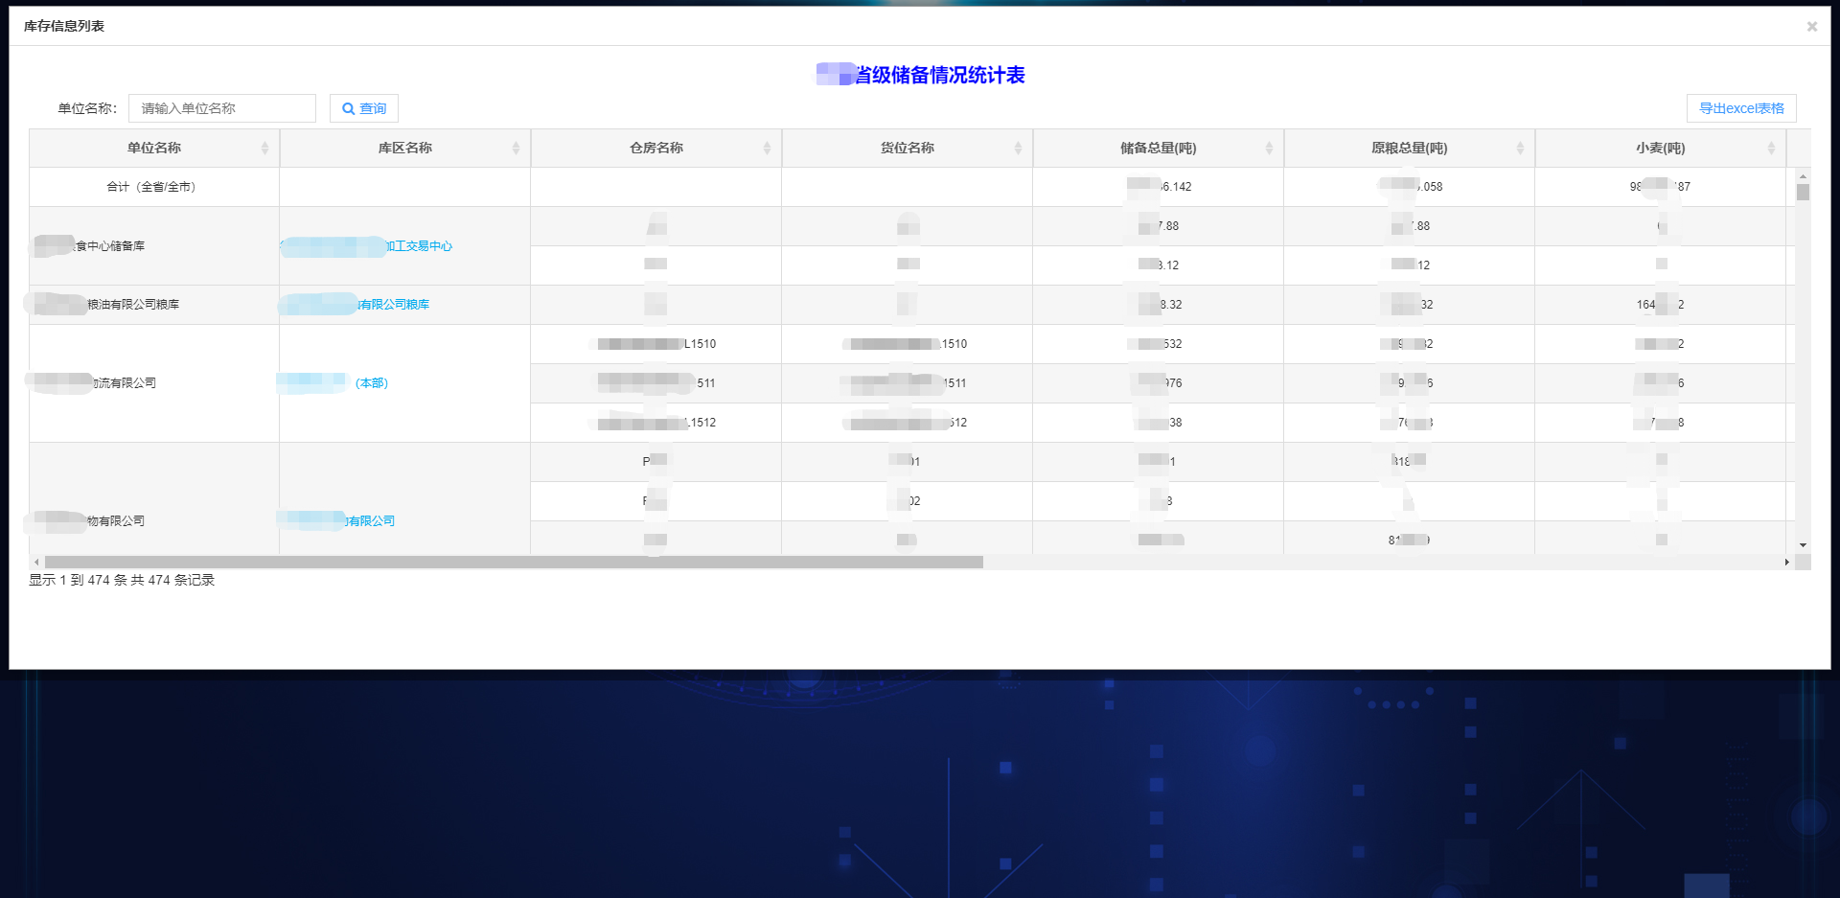1840x898 pixels.
Task: Sort by 库区名称 column sort arrows
Action: click(x=516, y=148)
